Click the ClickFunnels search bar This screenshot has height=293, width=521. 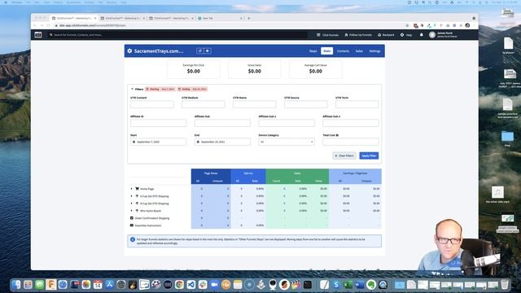177,34
